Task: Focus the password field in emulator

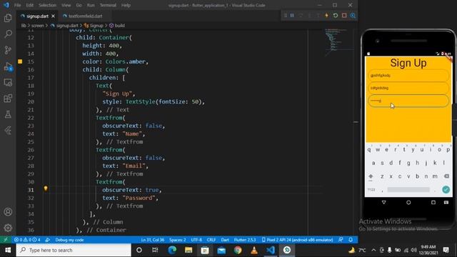Action: tap(408, 101)
